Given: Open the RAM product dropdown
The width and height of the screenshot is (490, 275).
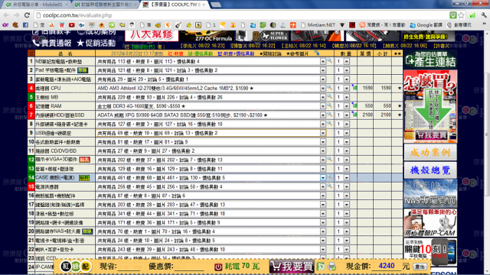Looking at the screenshot, I should (323, 106).
